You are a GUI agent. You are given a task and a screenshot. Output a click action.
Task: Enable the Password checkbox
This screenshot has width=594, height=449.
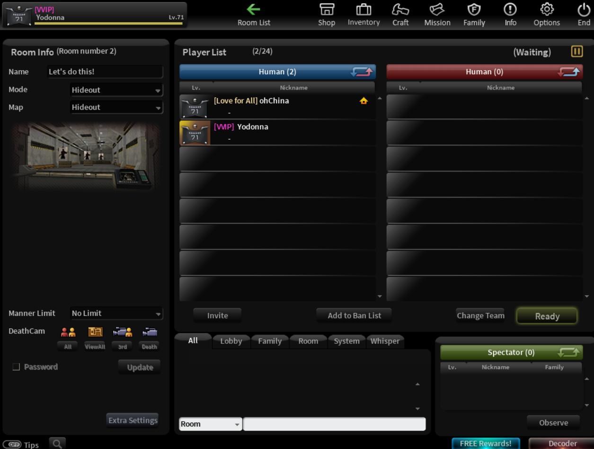click(x=16, y=367)
